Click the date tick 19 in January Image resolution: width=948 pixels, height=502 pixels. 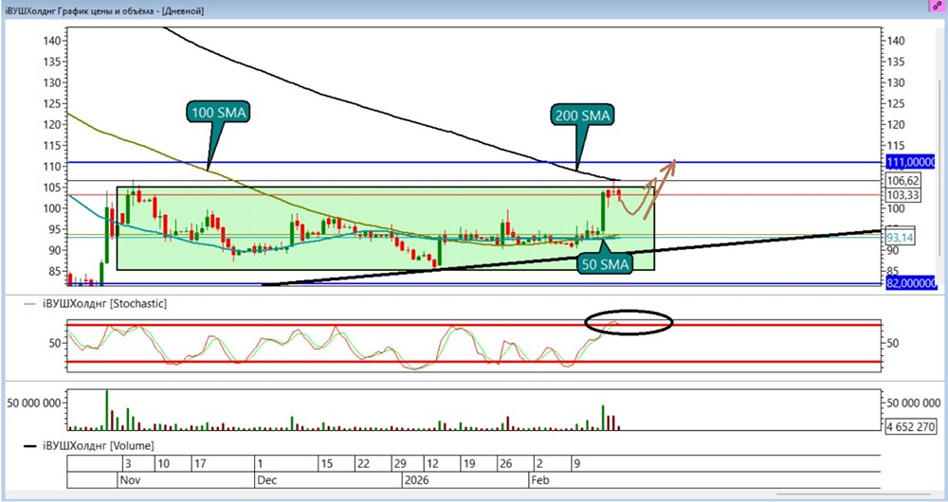click(468, 464)
